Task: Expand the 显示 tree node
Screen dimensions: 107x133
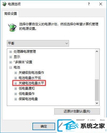Action: (11, 57)
